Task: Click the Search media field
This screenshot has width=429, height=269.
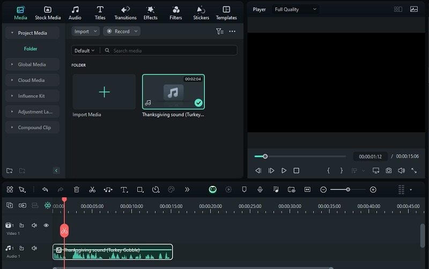Action: pyautogui.click(x=169, y=50)
